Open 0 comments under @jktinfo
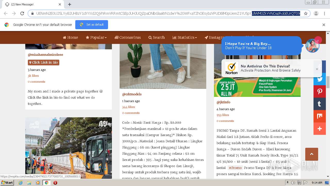Viewport: 330px width, 186px height. 225,121
